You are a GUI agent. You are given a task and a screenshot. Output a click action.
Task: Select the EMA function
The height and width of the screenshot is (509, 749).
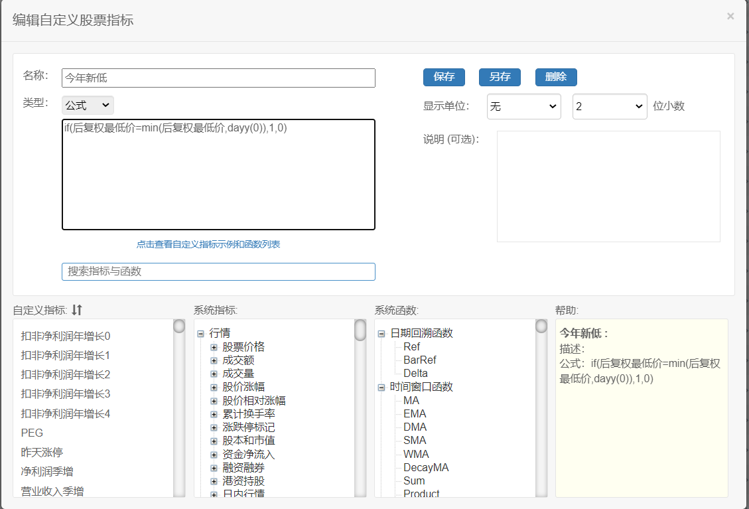click(415, 413)
